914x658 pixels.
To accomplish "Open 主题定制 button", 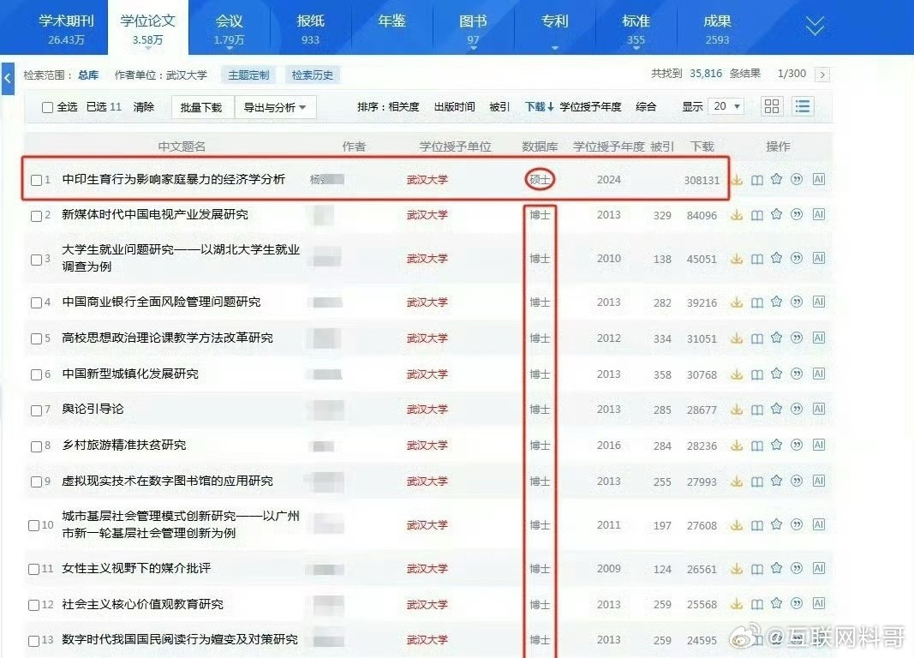I will click(249, 75).
